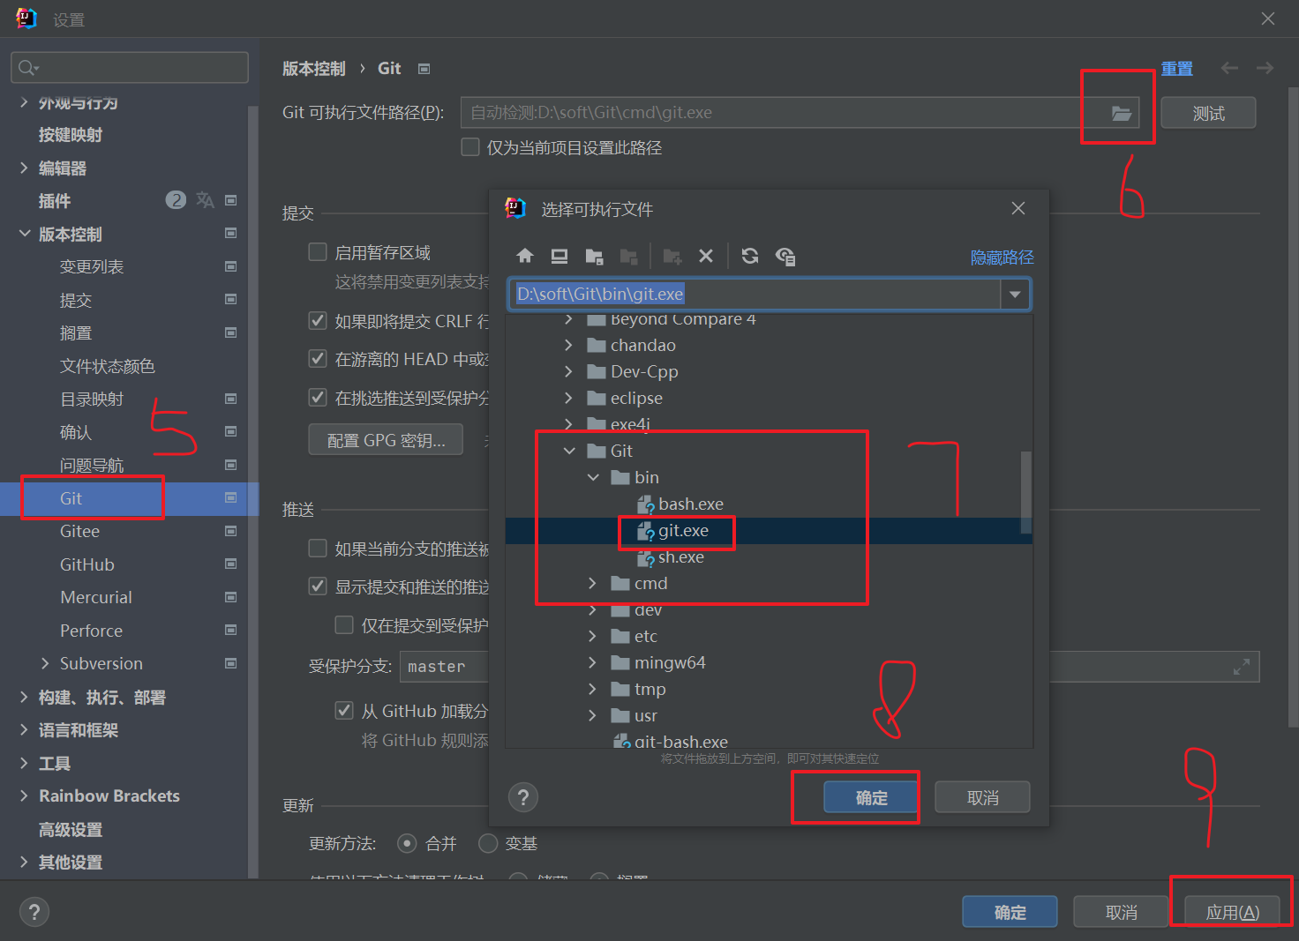
Task: Open the 按键映射 settings page
Action: 71,135
